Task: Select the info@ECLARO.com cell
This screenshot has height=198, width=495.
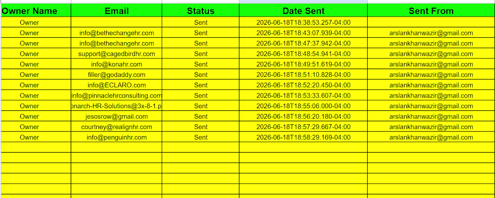Action: [x=117, y=85]
